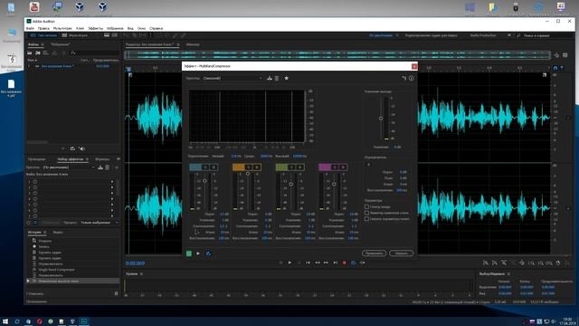Delete the MultibandCompressor preset
Screen dimensions: 579x326
[x=277, y=78]
